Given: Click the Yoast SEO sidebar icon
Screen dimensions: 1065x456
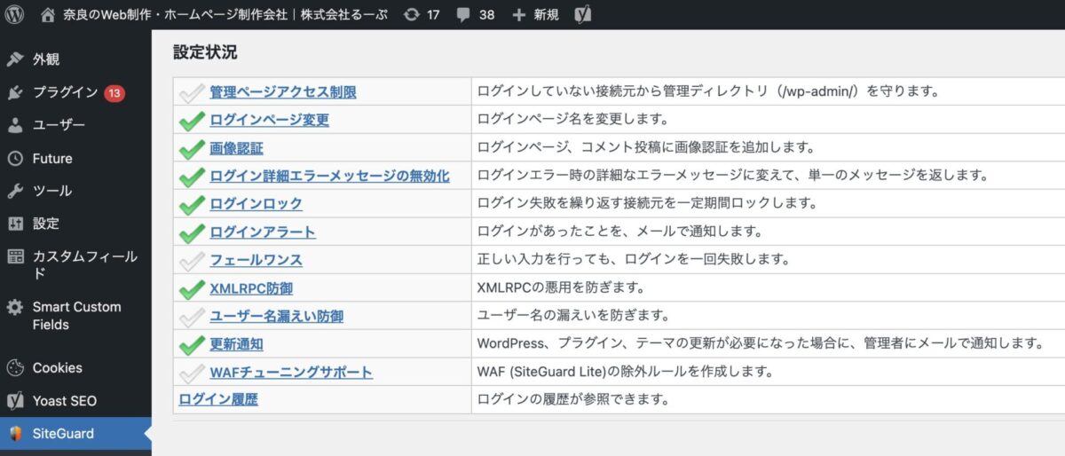Looking at the screenshot, I should point(15,401).
